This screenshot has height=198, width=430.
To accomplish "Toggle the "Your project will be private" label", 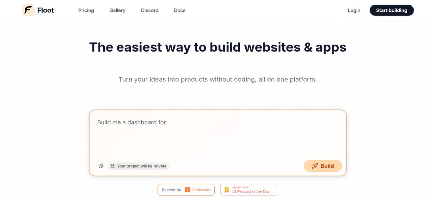I will point(142,166).
